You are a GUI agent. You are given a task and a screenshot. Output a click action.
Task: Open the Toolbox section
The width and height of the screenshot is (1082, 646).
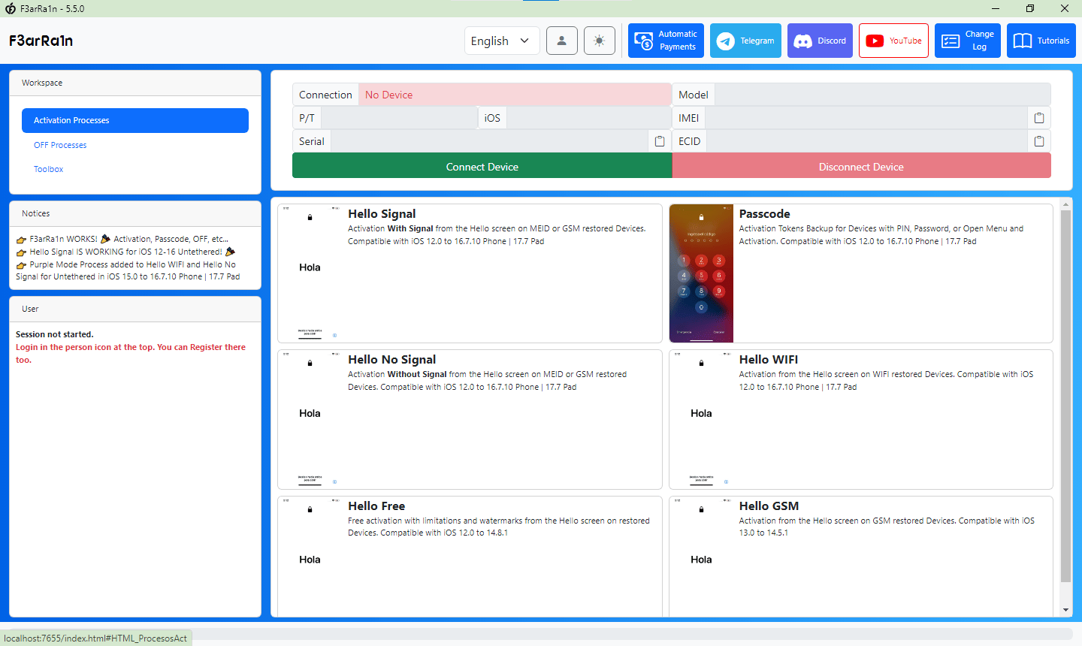click(x=49, y=169)
